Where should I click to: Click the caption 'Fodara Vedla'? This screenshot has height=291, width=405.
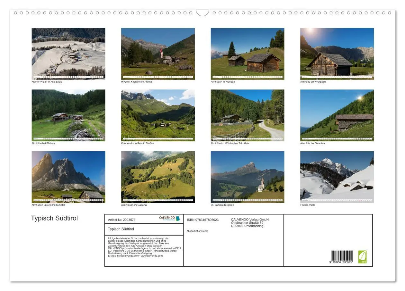[x=308, y=205]
